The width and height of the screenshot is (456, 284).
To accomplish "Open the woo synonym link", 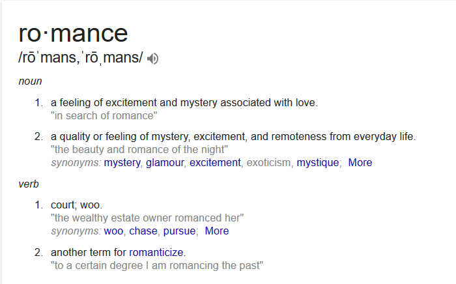I will [x=113, y=231].
